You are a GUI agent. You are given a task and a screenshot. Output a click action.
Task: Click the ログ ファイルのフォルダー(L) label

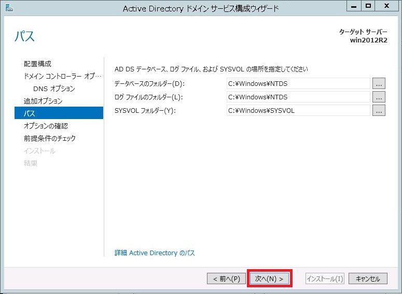(x=149, y=97)
